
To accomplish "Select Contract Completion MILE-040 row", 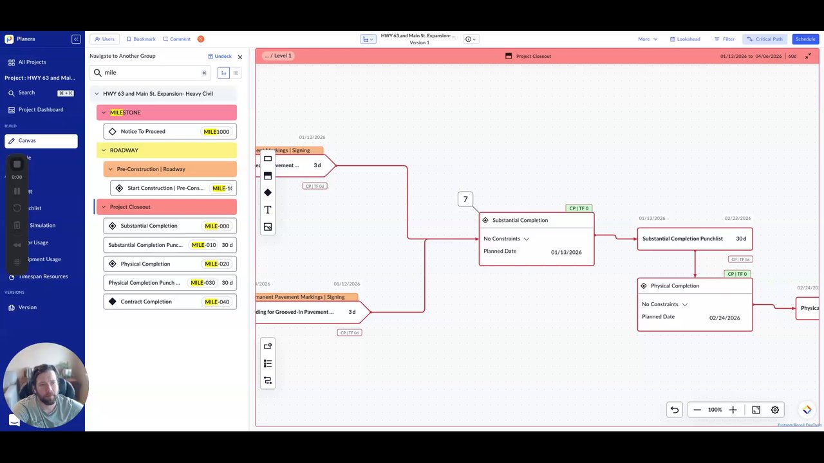I will (x=170, y=302).
